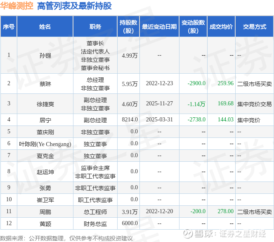The width and height of the screenshot is (274, 242).
Task: Click the name 张勇
Action: pyautogui.click(x=45, y=188)
